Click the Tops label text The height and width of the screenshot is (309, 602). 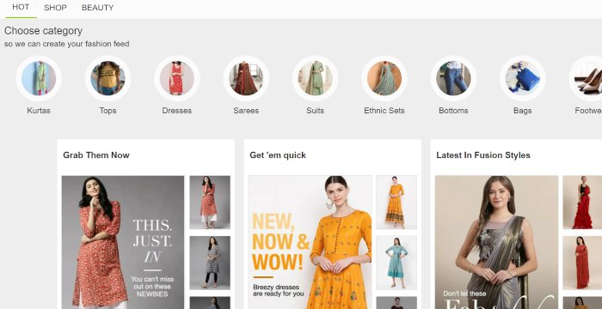point(107,111)
